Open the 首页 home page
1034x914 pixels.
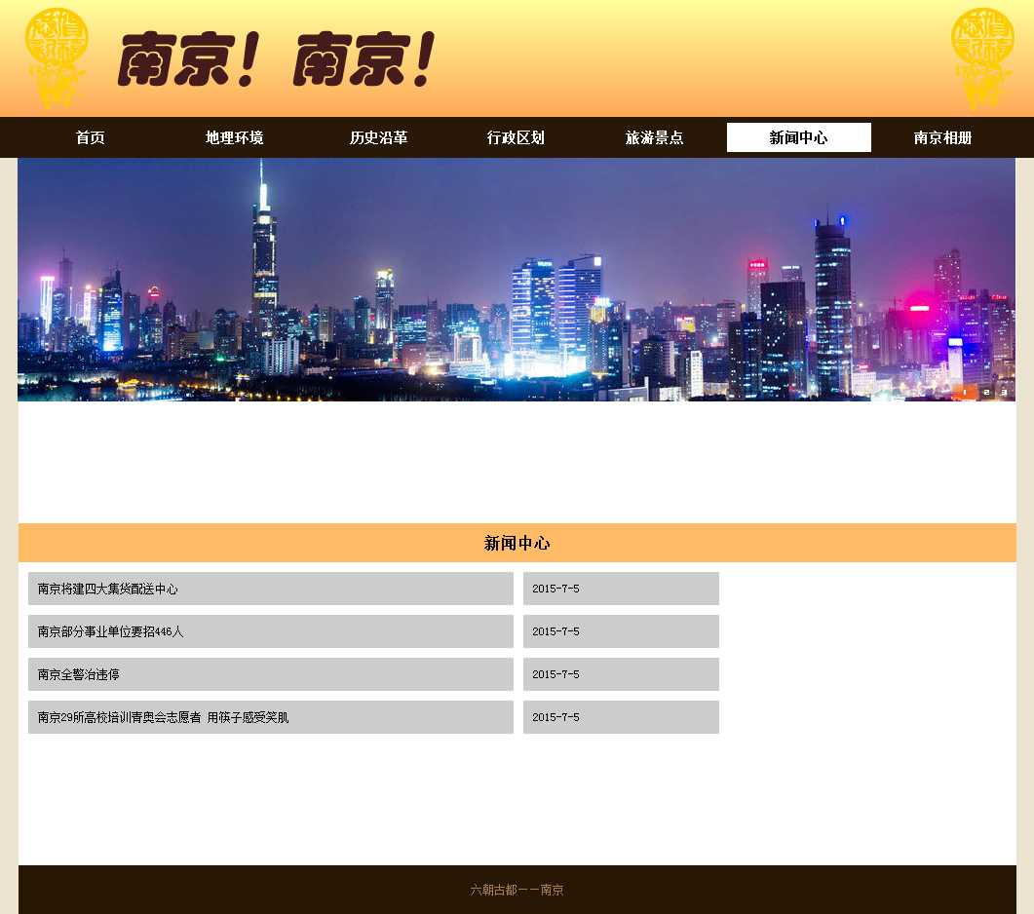91,137
